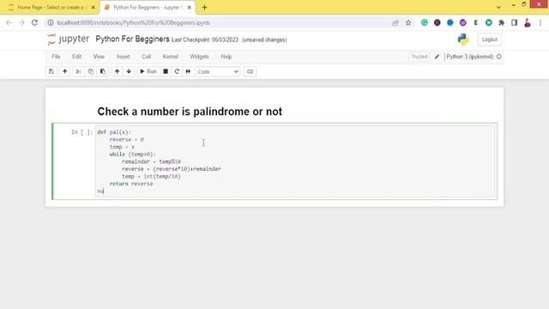Open the cell type Code dropdown
Image resolution: width=549 pixels, height=309 pixels.
[218, 71]
